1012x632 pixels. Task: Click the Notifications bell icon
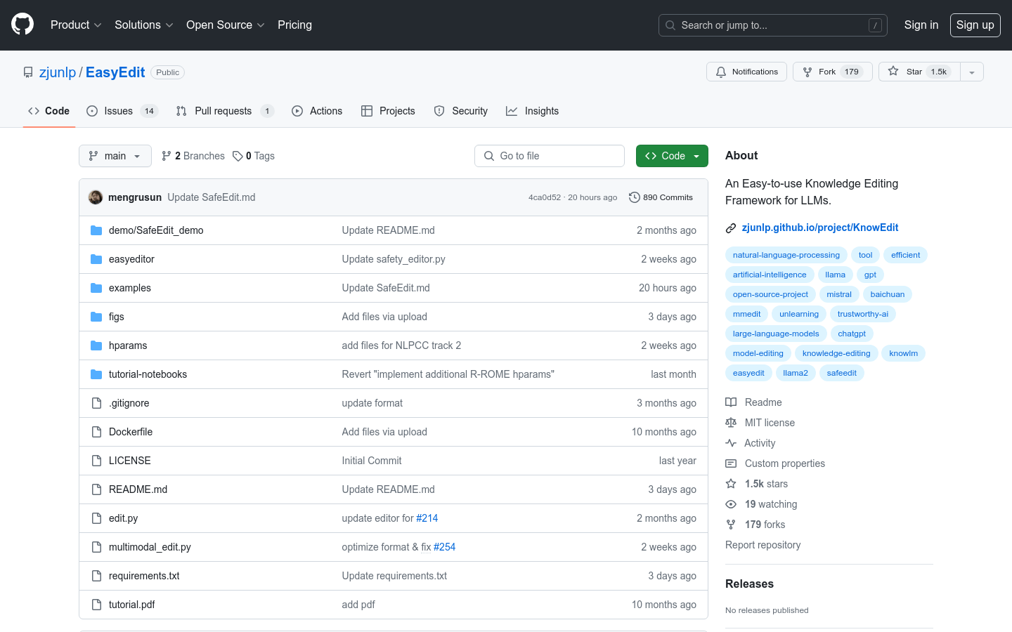pos(721,72)
